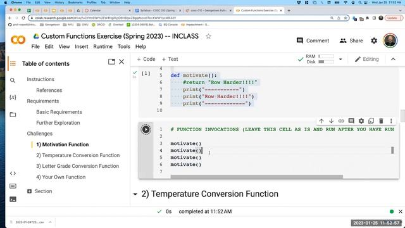Open the View menu
Screen dimensions: 405x228
tap(64, 46)
